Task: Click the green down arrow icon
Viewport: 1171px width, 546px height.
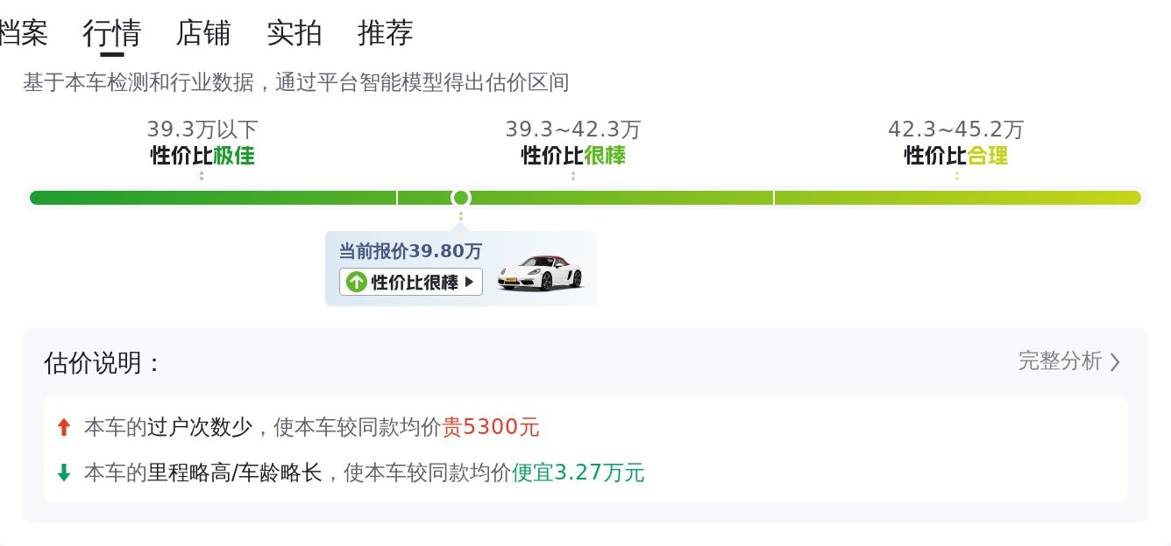Action: coord(63,472)
